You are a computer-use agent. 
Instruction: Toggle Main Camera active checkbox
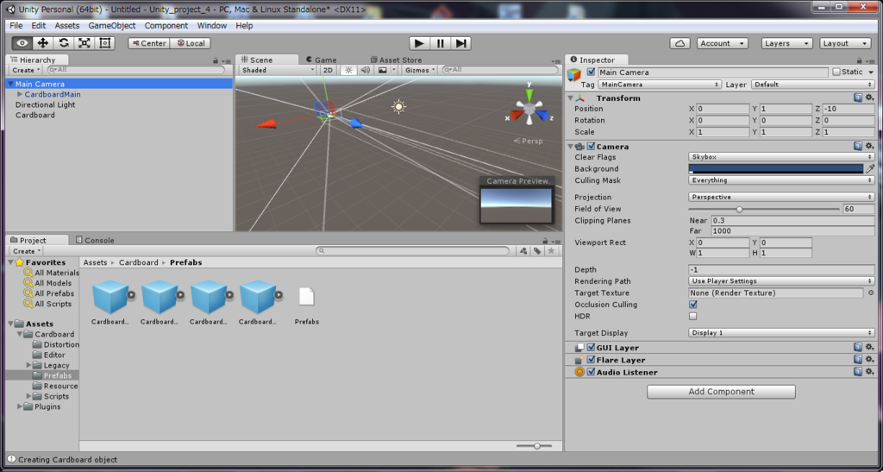click(x=591, y=72)
